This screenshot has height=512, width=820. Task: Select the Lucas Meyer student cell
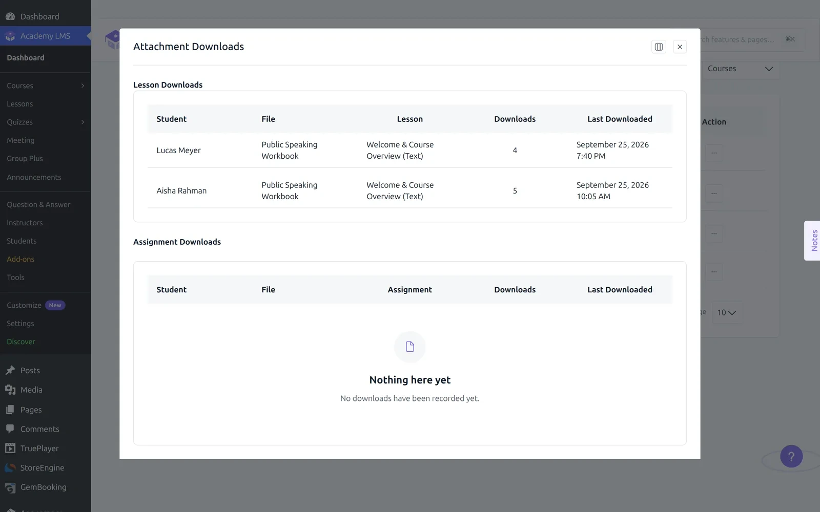(179, 151)
